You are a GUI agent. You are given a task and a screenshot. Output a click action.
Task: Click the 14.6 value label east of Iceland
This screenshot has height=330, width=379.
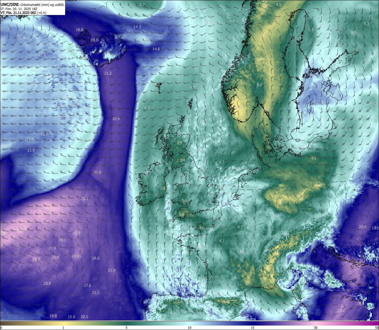pyautogui.click(x=156, y=49)
